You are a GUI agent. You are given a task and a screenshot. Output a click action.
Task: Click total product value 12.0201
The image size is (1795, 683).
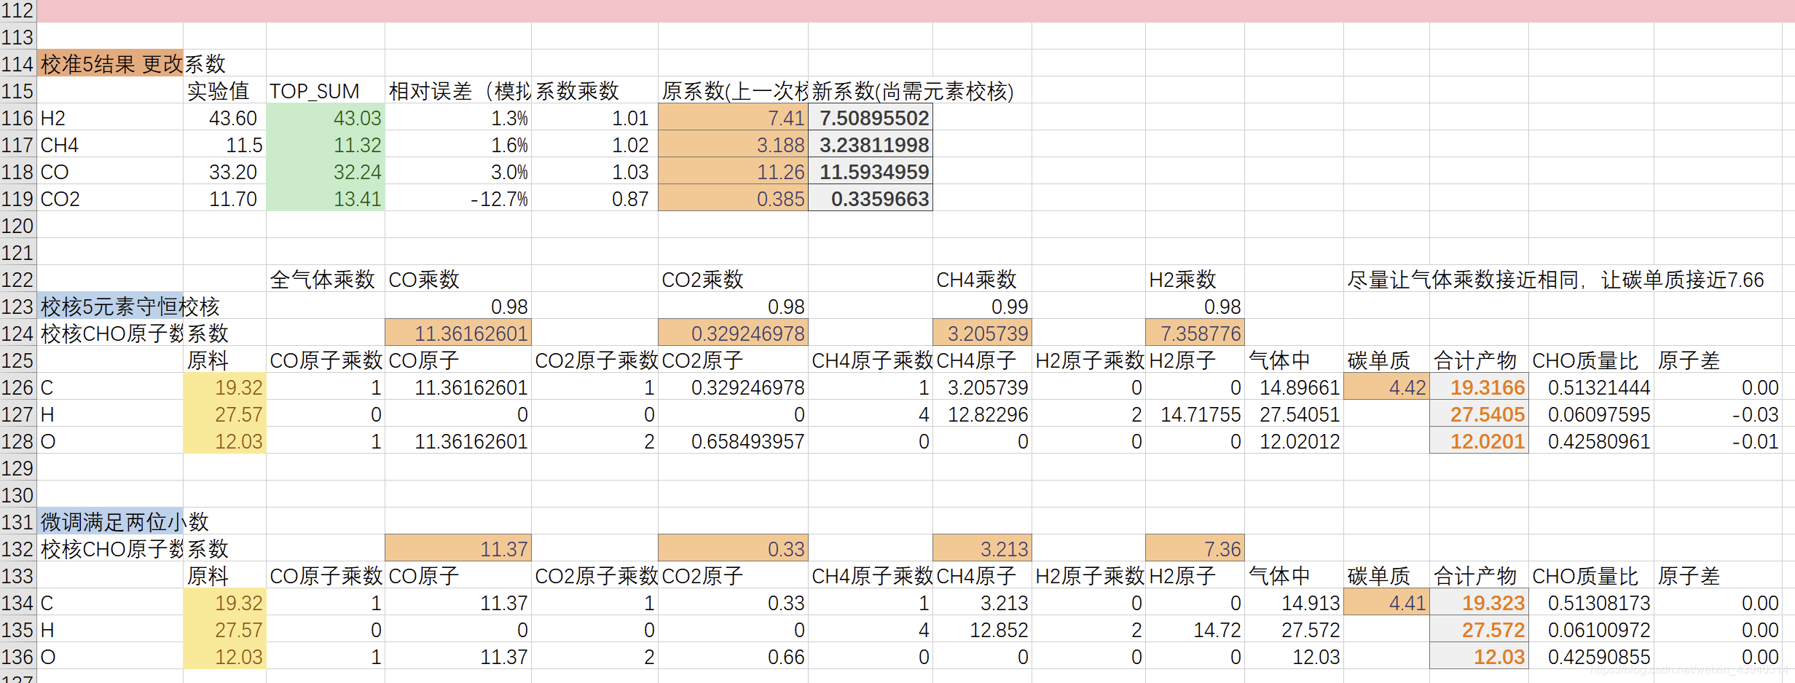tap(1479, 441)
